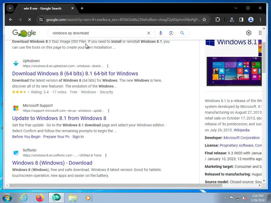Start voice search with the microphone
Viewport: 271px width, 203px height.
[161, 33]
